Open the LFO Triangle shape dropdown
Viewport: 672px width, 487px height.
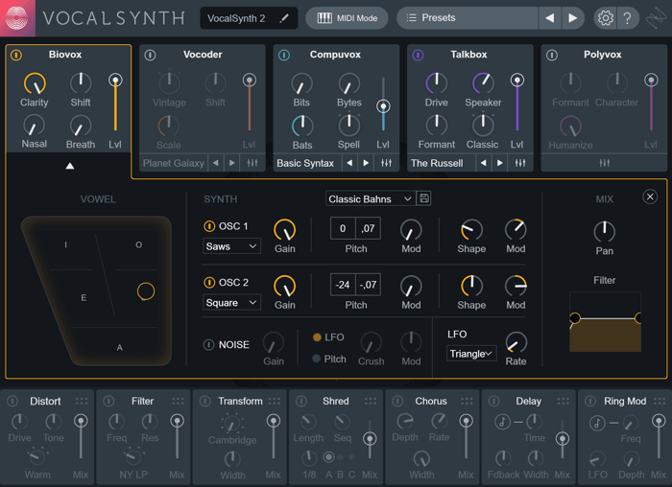(471, 354)
